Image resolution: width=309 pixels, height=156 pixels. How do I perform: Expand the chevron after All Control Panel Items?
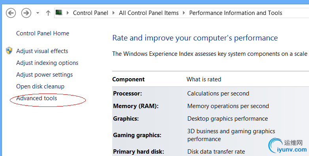click(x=184, y=13)
